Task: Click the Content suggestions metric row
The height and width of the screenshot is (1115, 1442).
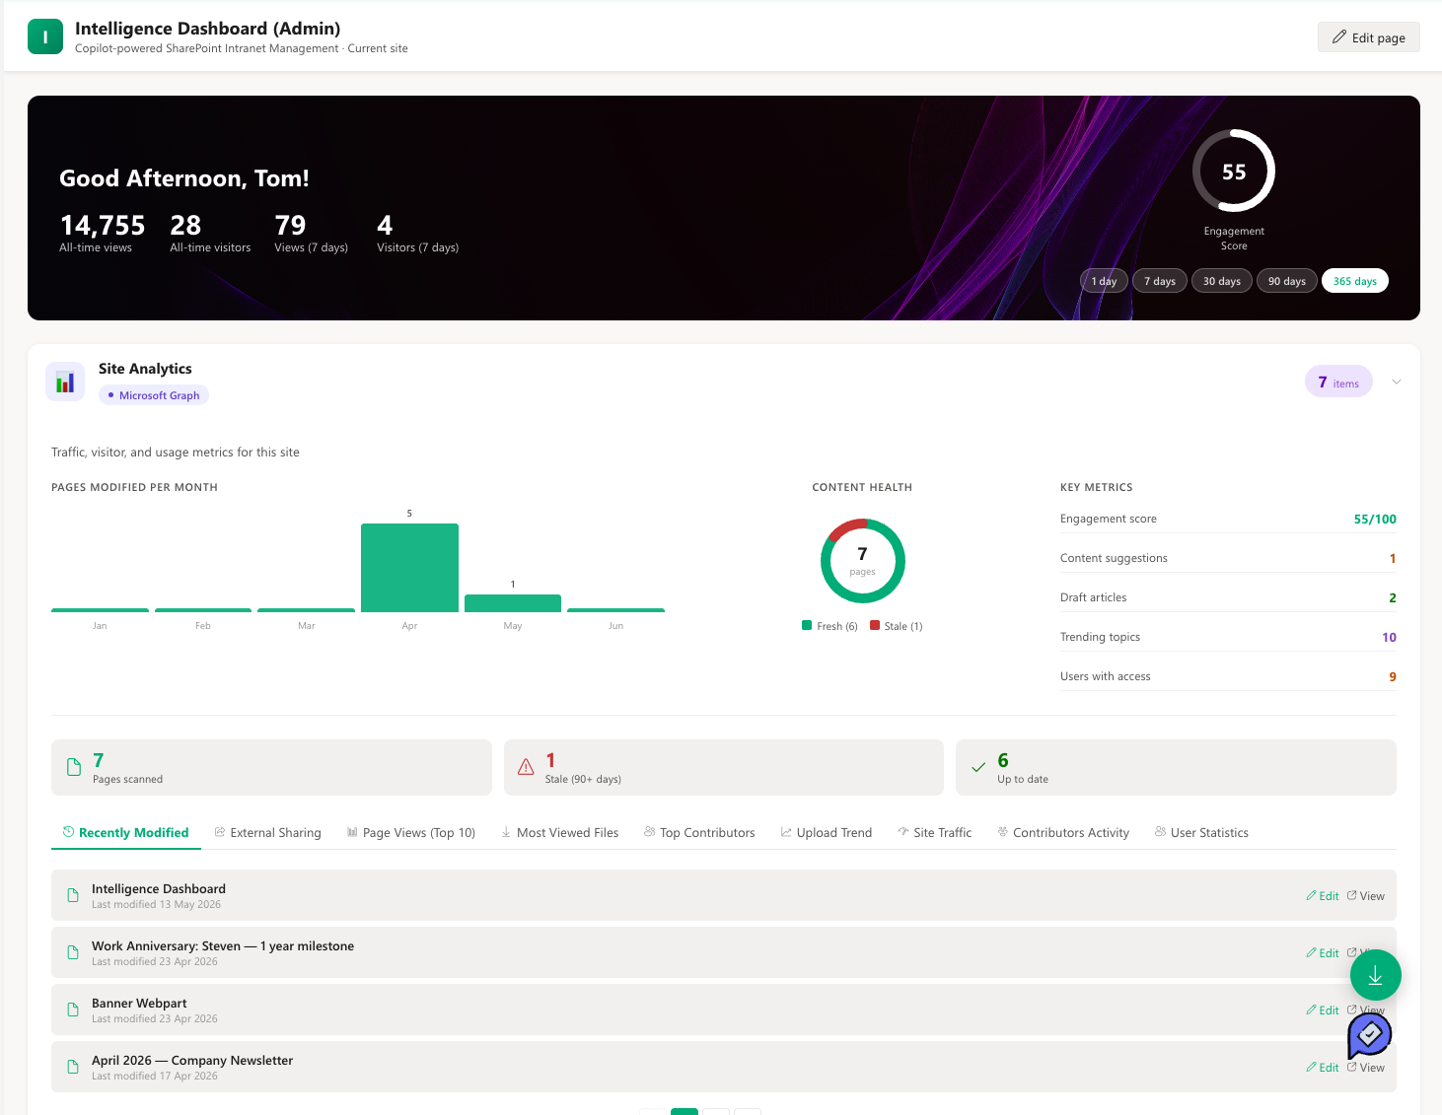Action: pyautogui.click(x=1228, y=558)
